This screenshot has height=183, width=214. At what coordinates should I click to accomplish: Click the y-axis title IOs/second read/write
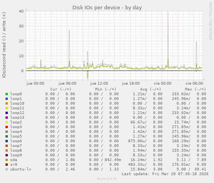[x=4, y=45]
